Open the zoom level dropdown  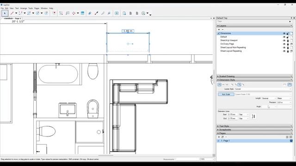(x=207, y=159)
